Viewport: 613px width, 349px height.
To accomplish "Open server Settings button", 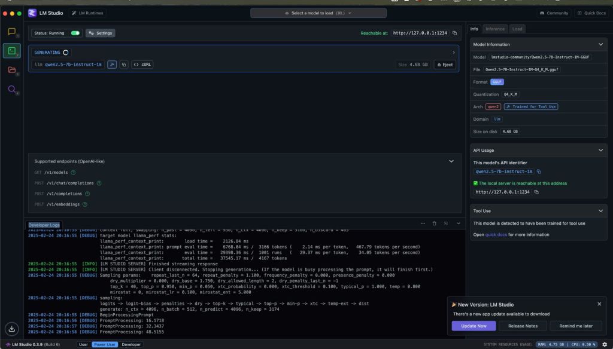I will pyautogui.click(x=101, y=33).
